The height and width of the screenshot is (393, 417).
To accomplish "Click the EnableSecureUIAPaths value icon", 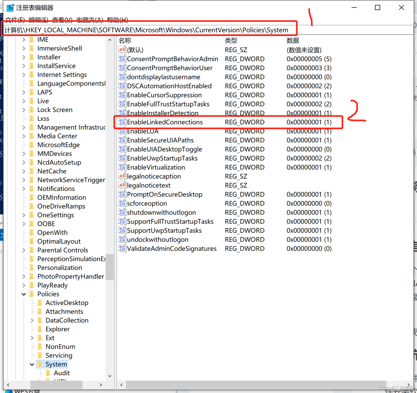I will point(122,140).
